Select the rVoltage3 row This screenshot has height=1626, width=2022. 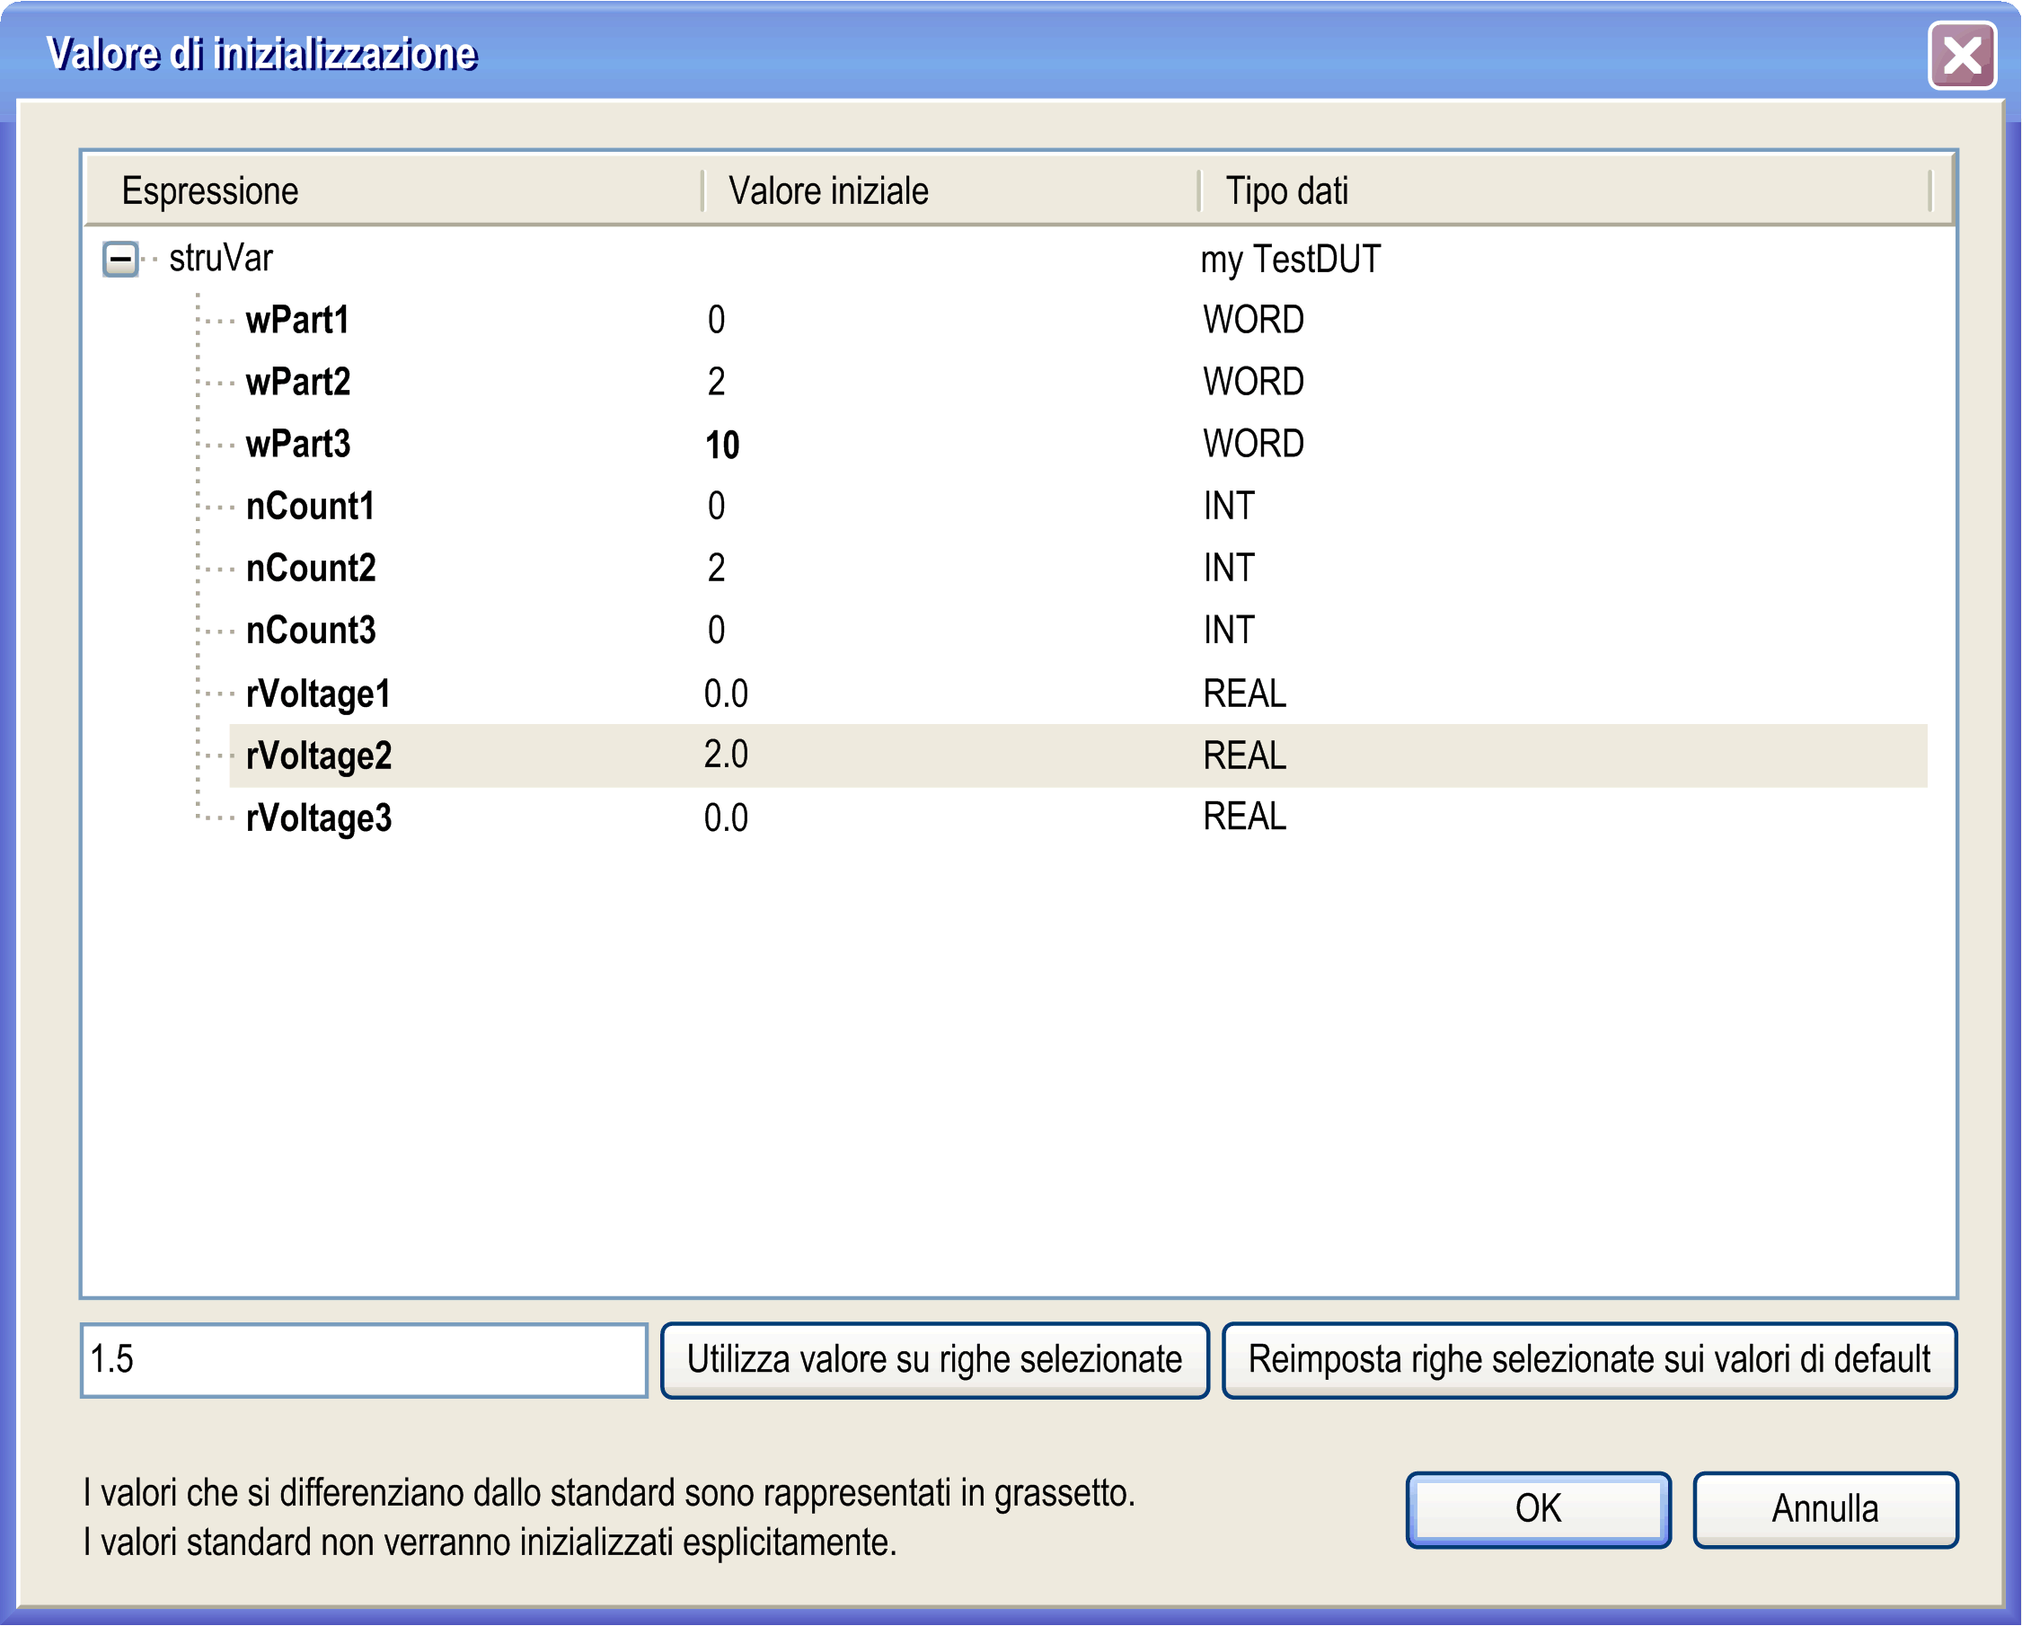(x=318, y=817)
